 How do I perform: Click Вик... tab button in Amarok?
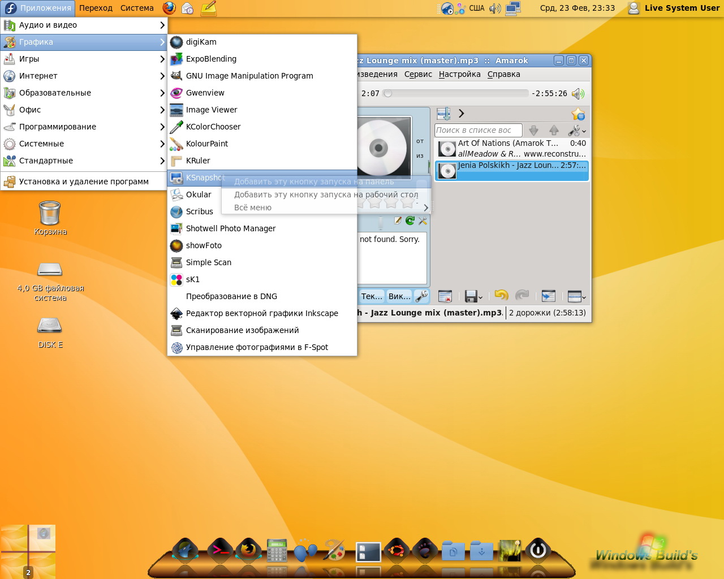pyautogui.click(x=399, y=296)
